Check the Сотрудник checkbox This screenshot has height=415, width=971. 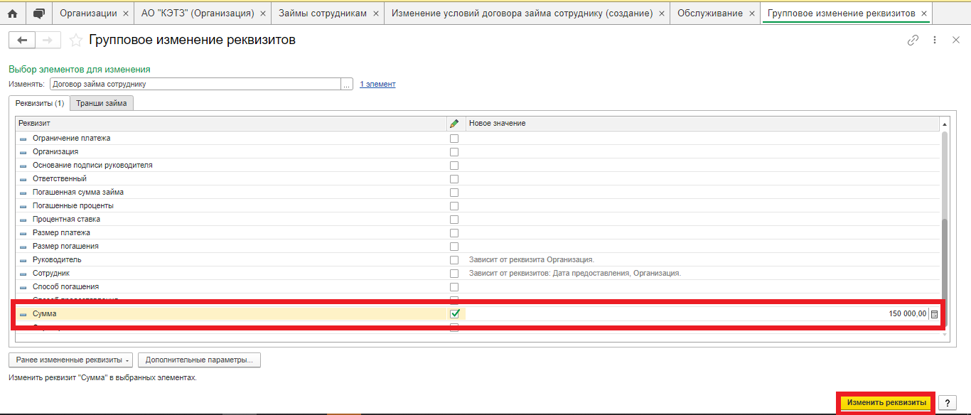[x=454, y=273]
